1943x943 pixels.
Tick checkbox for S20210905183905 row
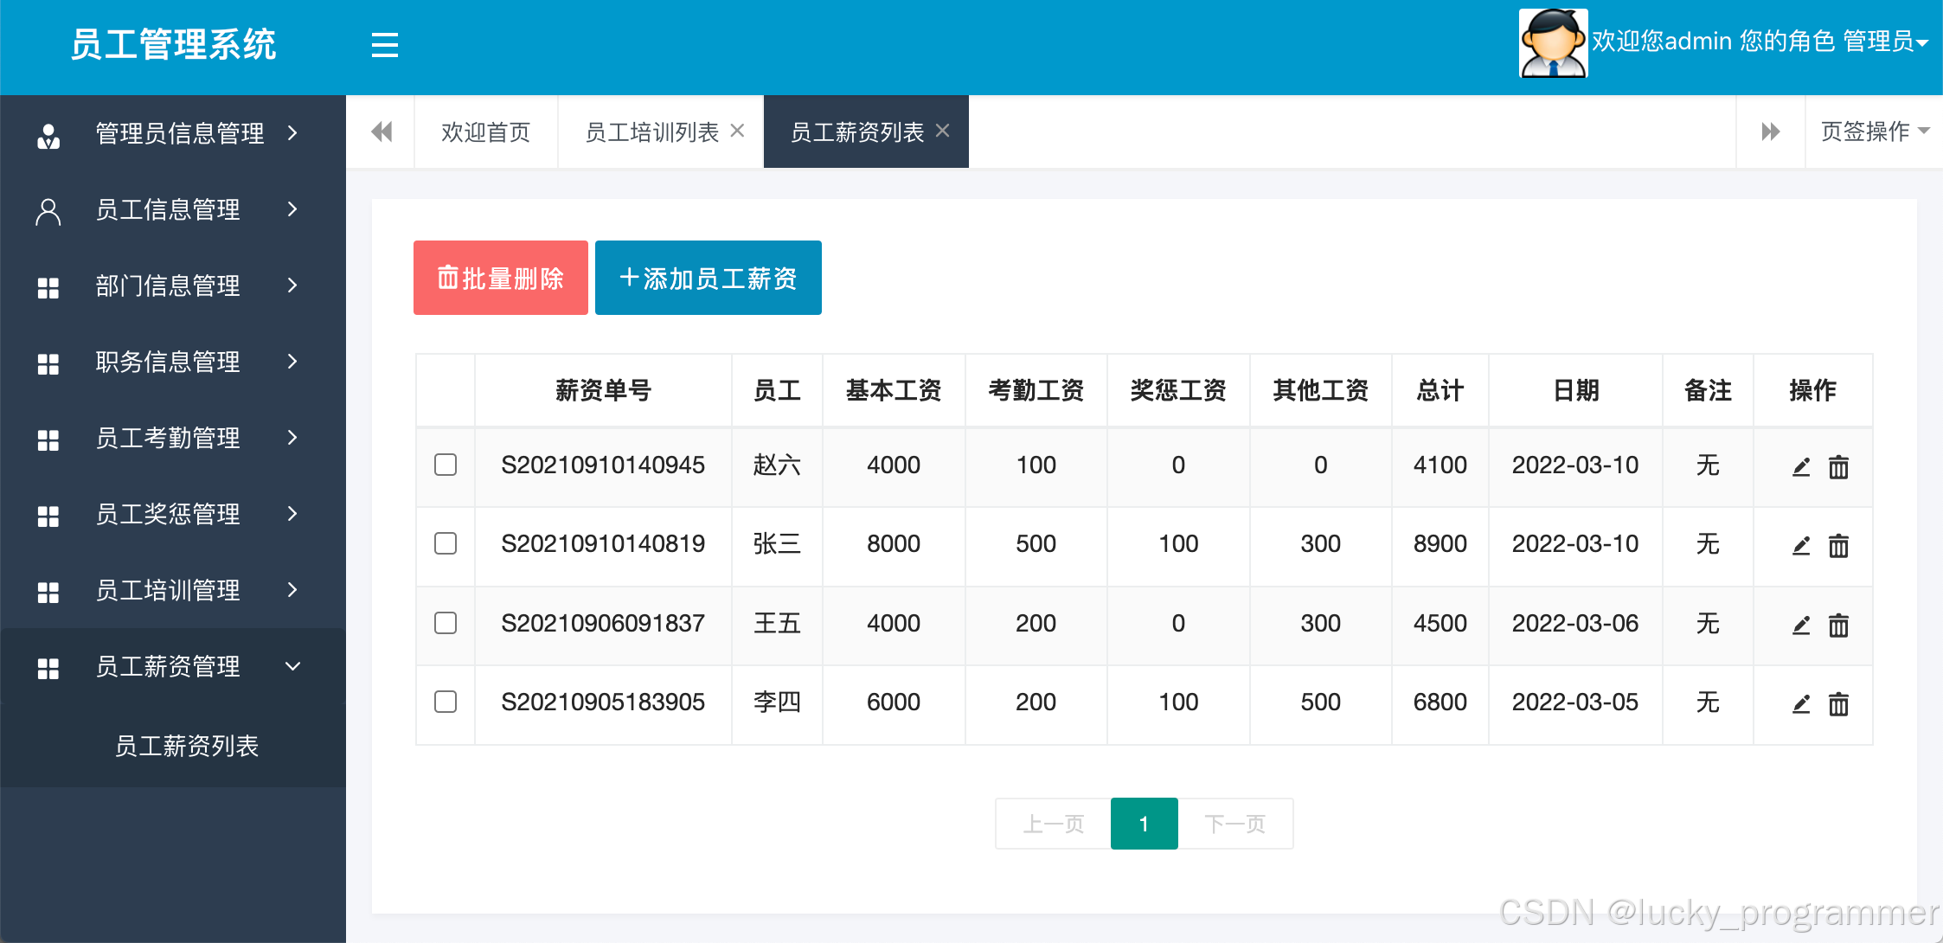[446, 702]
